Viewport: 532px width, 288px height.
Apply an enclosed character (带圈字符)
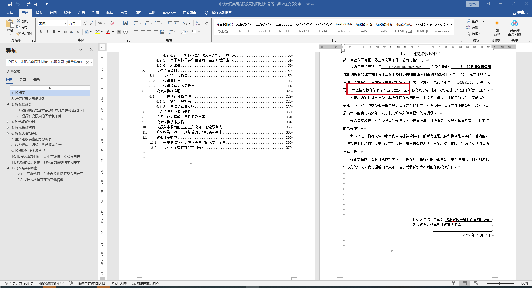click(x=126, y=32)
